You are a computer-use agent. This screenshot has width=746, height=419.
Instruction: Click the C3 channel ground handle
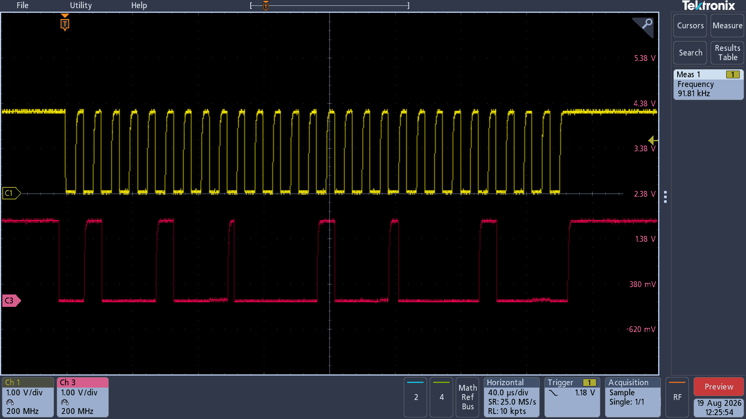(x=11, y=301)
